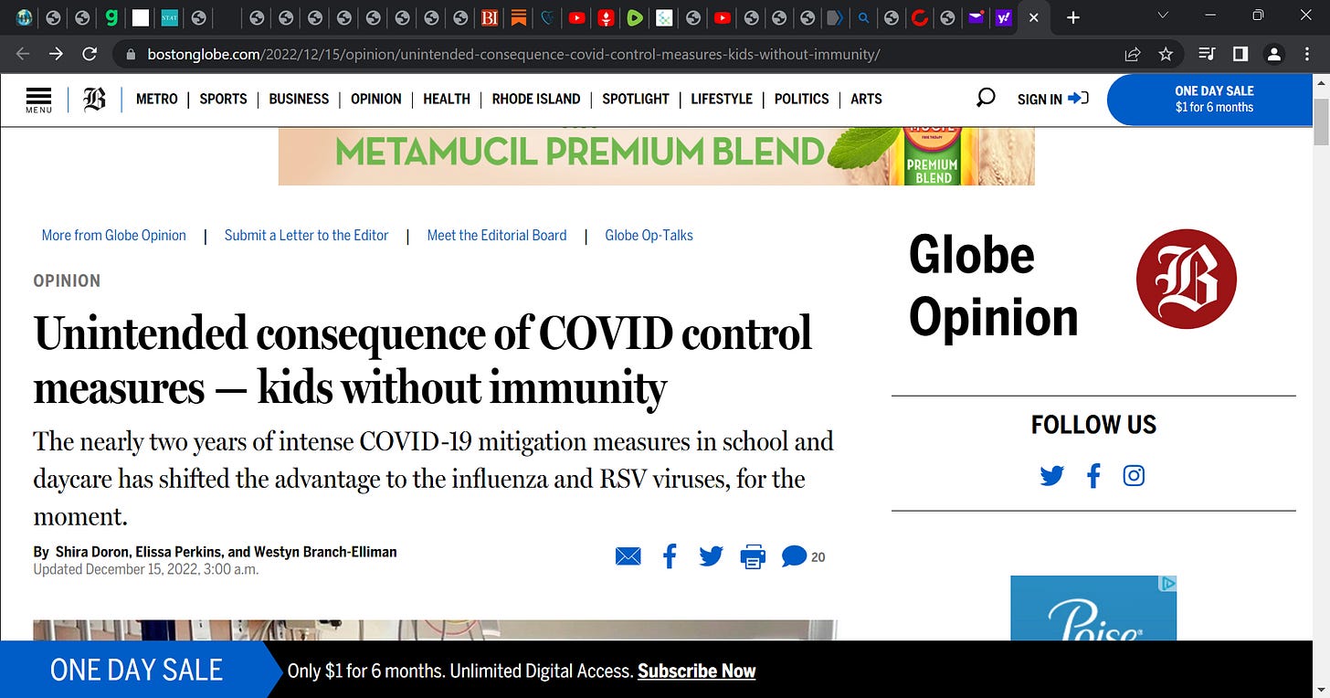The width and height of the screenshot is (1330, 698).
Task: Follow on Instagram under FOLLOW US
Action: click(1134, 475)
